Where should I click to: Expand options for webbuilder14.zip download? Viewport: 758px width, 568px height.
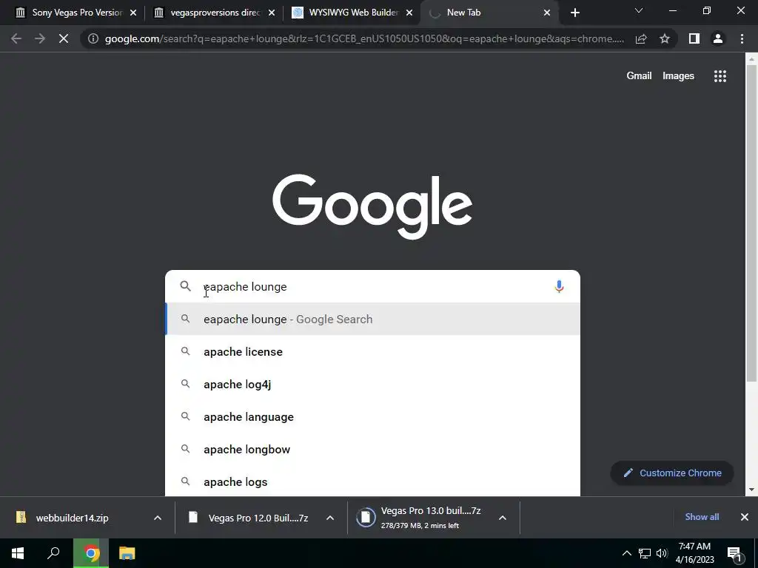click(x=158, y=518)
